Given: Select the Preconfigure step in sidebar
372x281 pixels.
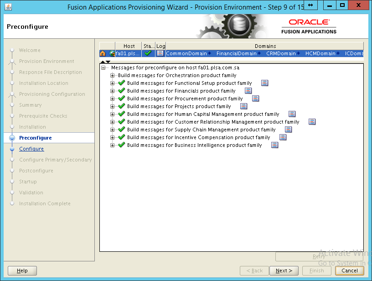Looking at the screenshot, I should (36, 138).
